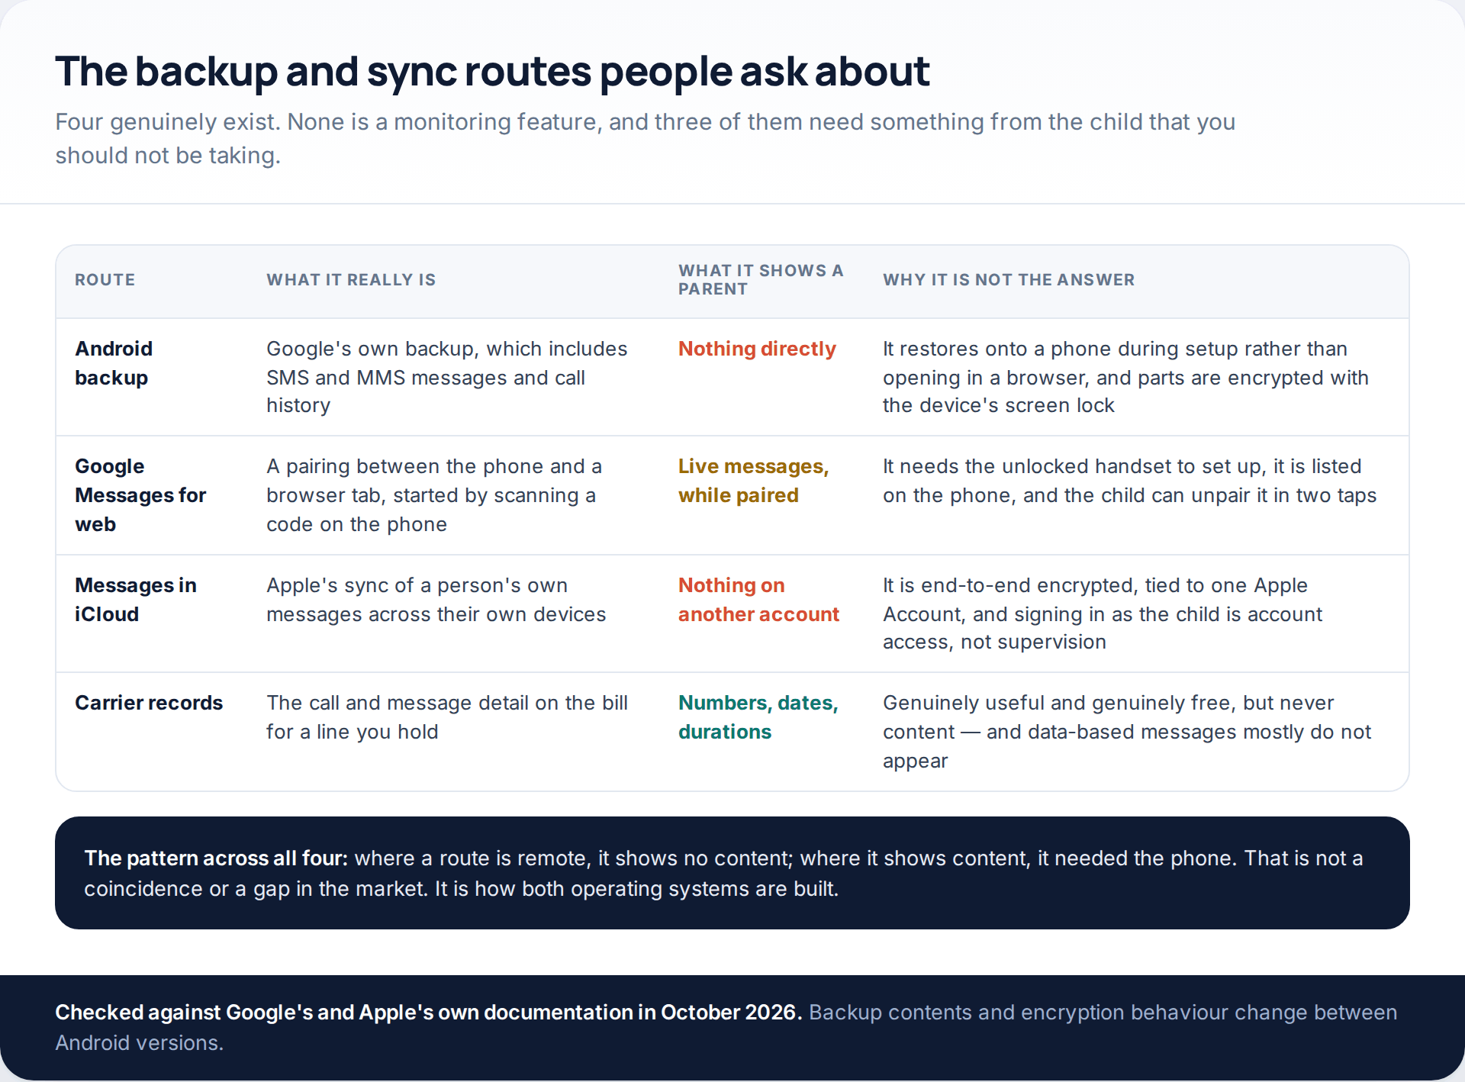Screen dimensions: 1465x1082
Task: Select the "ROUTE" column header
Action: coord(105,280)
